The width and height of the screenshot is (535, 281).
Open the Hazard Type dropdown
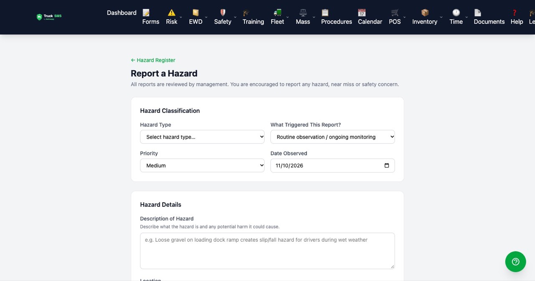pos(202,137)
